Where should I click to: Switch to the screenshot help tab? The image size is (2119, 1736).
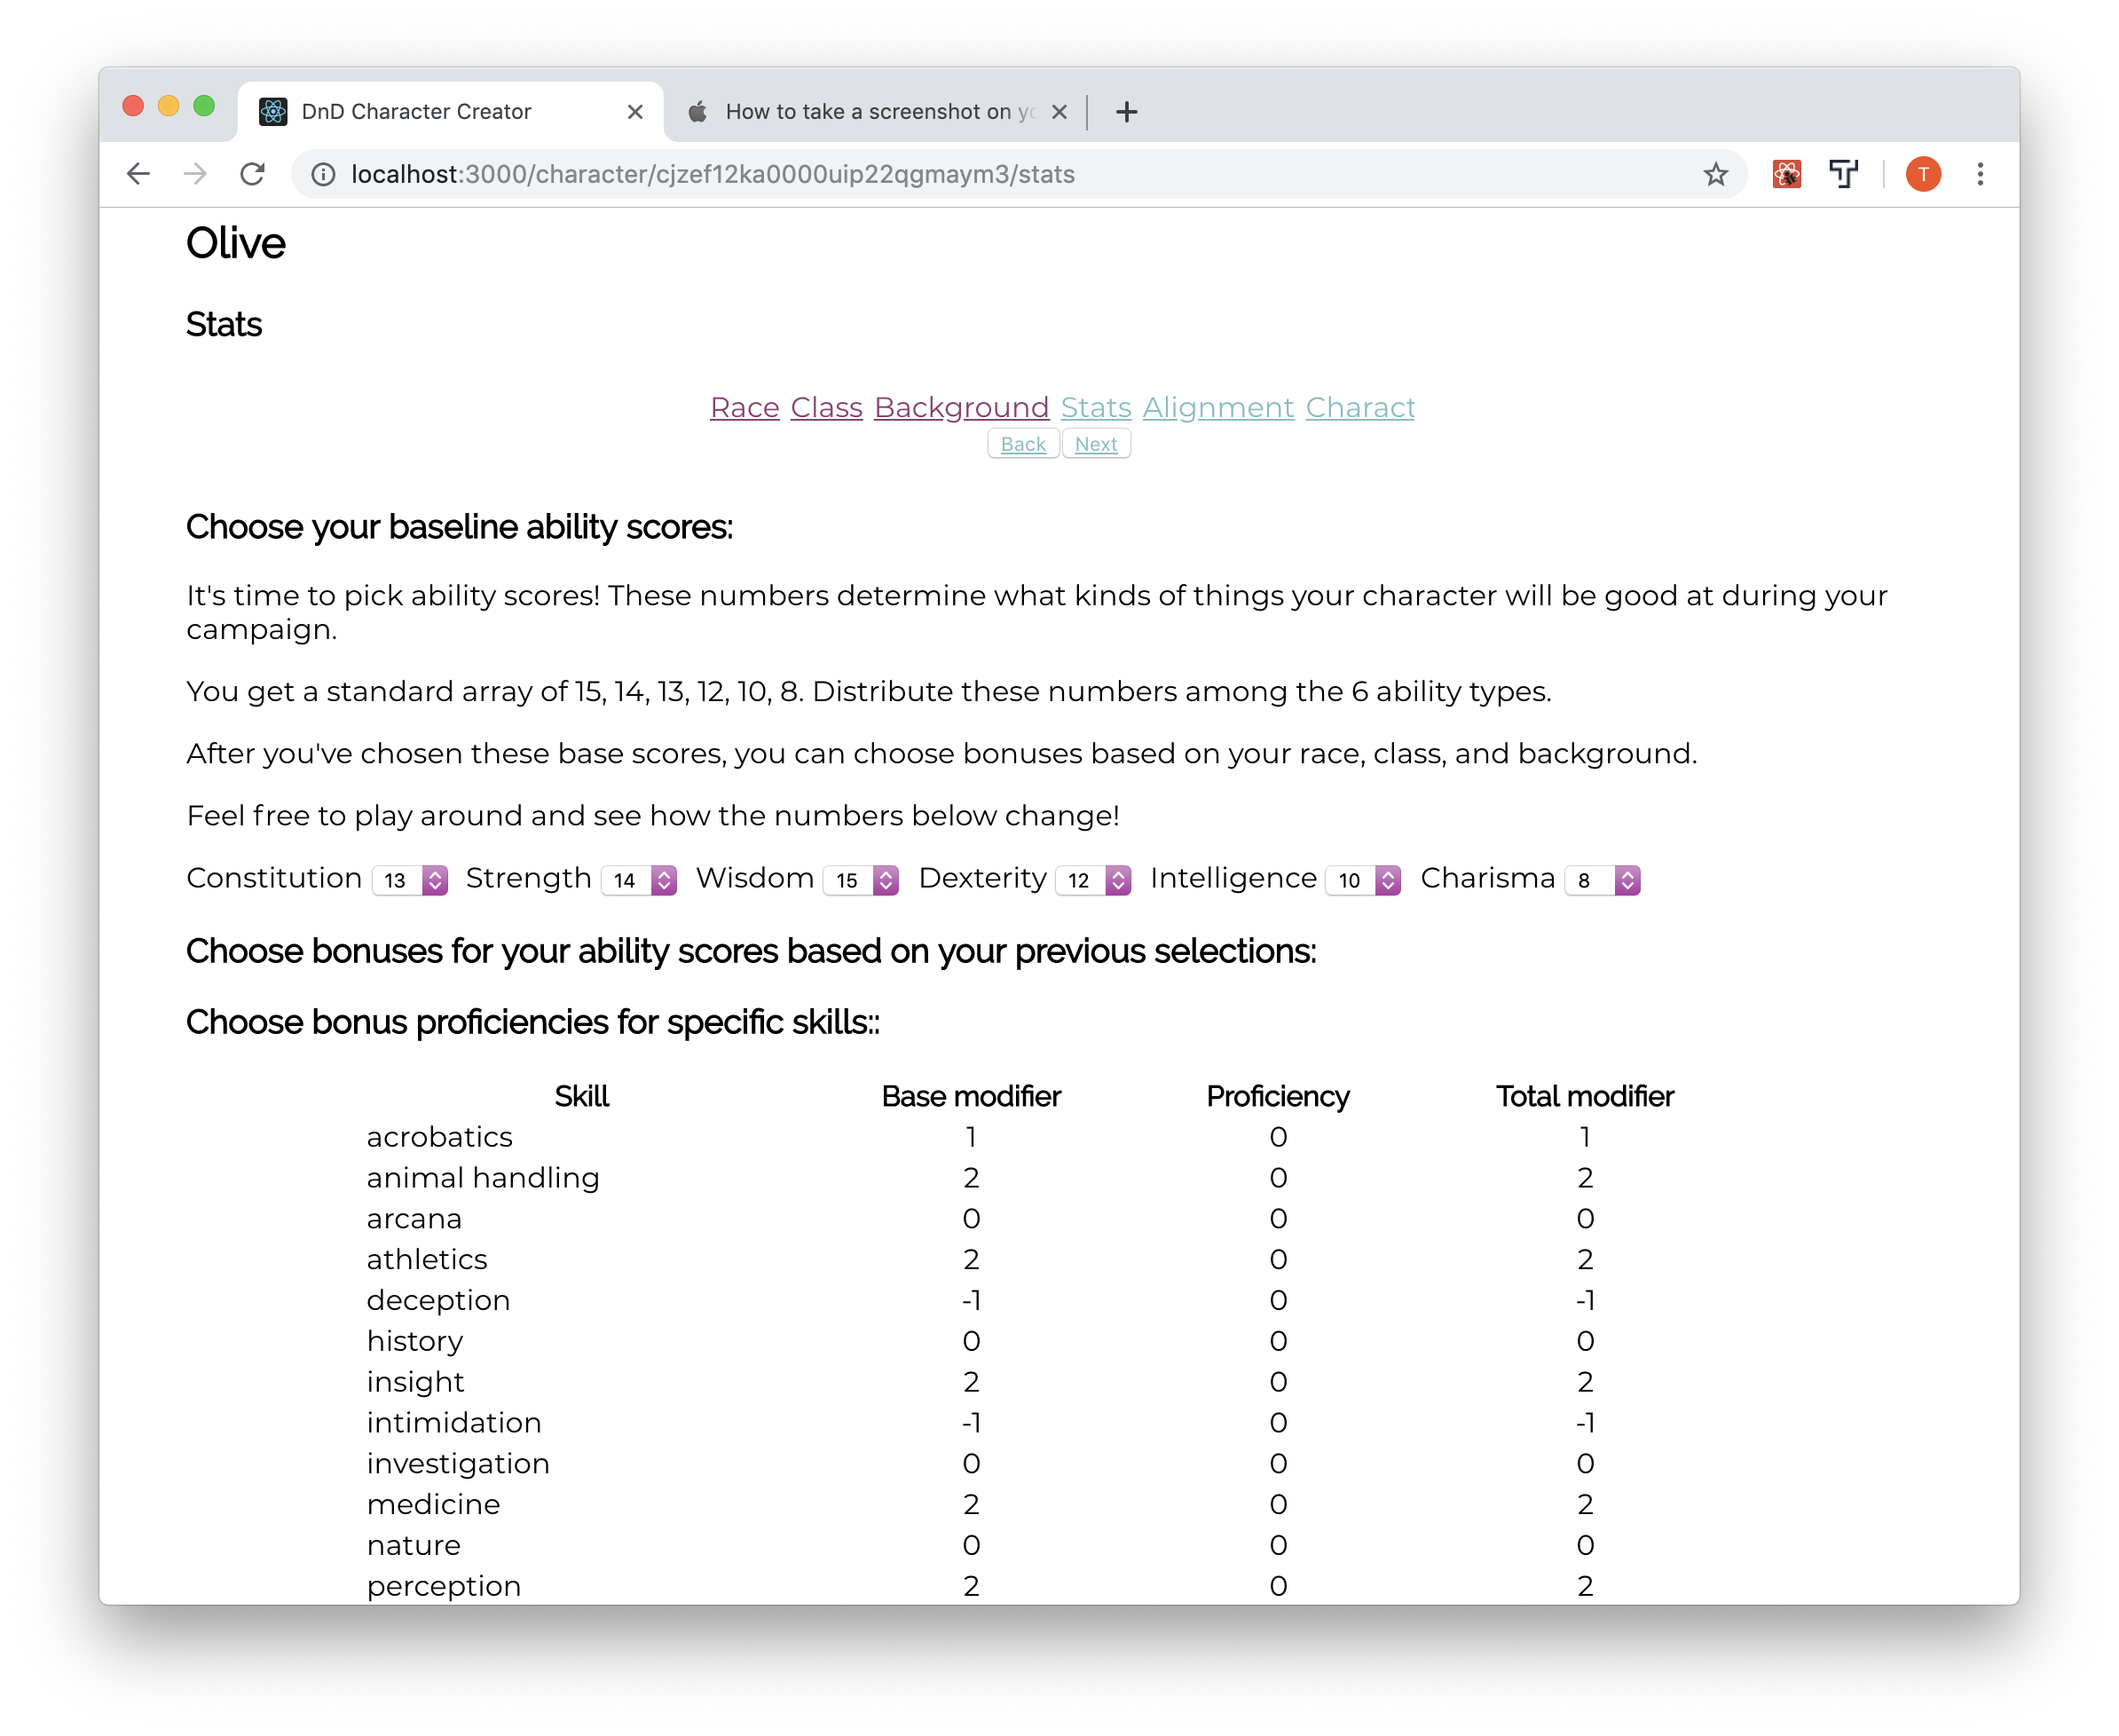point(878,111)
